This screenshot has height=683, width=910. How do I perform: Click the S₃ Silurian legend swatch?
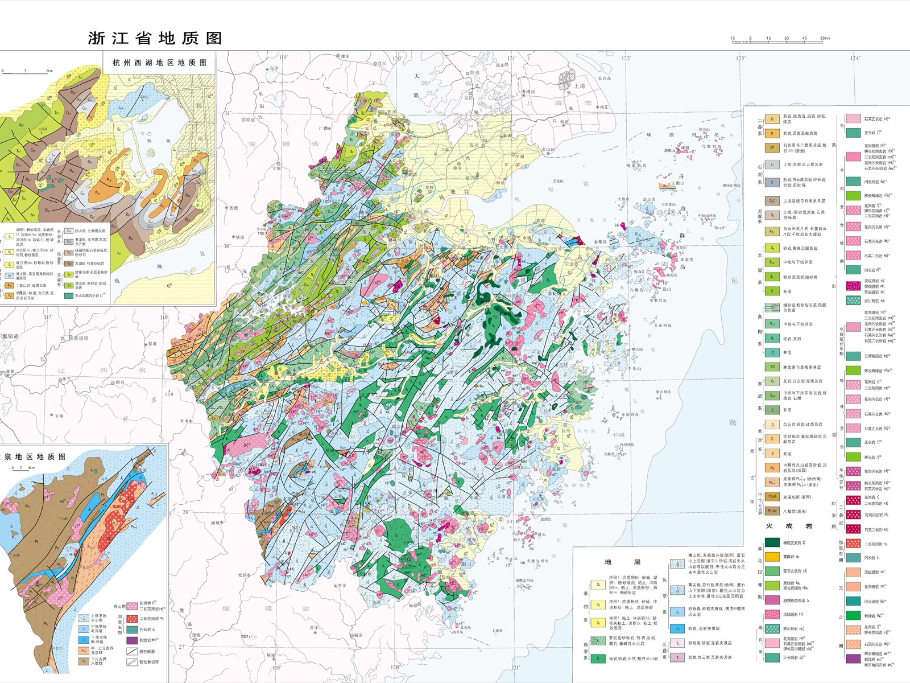point(772,248)
